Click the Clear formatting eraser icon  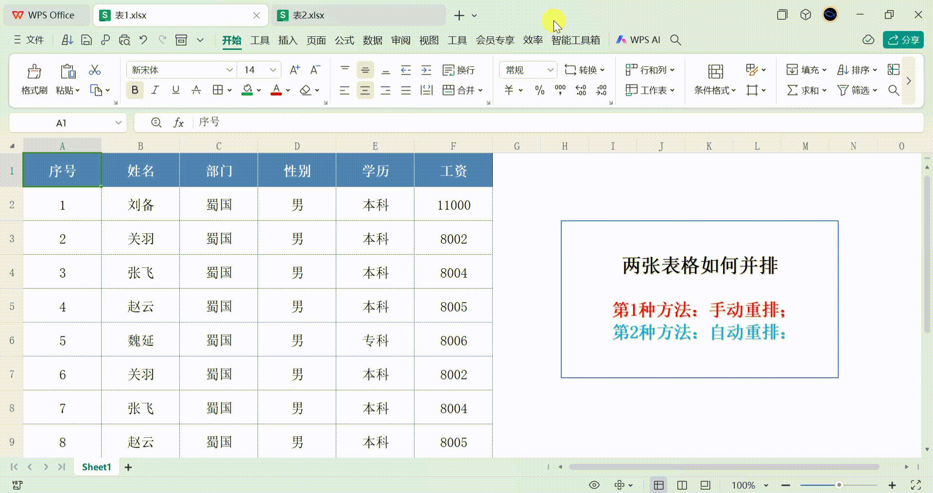click(x=305, y=90)
